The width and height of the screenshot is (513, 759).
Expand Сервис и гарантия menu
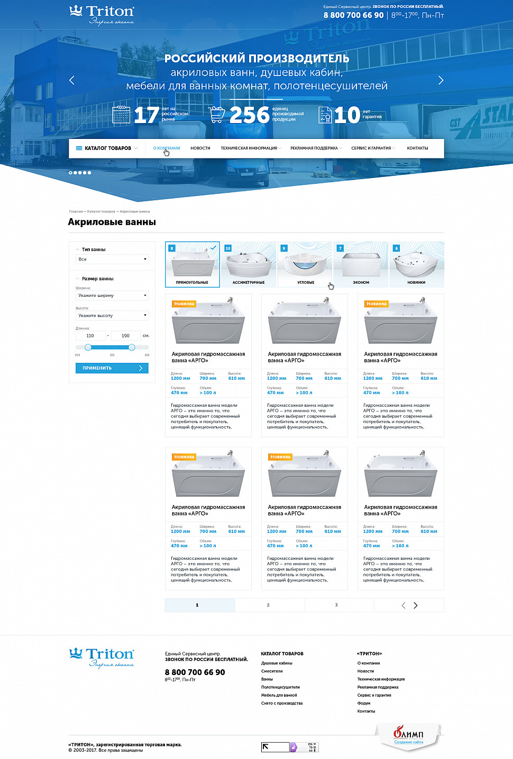(373, 148)
